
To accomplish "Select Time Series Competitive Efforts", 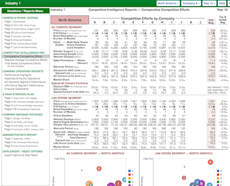I will click(x=22, y=64).
